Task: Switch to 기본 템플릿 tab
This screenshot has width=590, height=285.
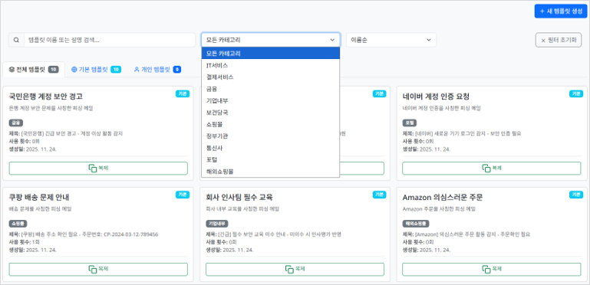Action: coord(96,70)
